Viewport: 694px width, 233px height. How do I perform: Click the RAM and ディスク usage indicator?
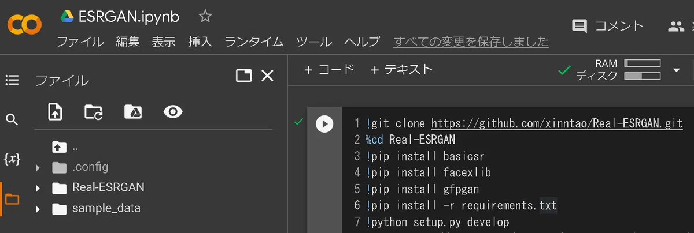click(618, 70)
